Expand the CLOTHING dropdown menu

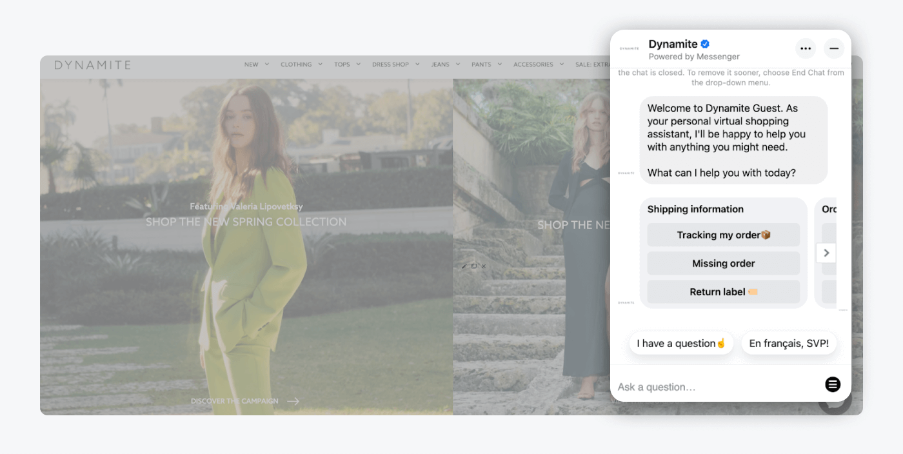point(301,64)
